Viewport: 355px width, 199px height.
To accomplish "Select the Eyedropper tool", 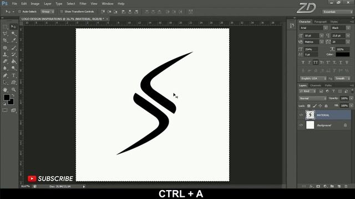I will pos(13,40).
